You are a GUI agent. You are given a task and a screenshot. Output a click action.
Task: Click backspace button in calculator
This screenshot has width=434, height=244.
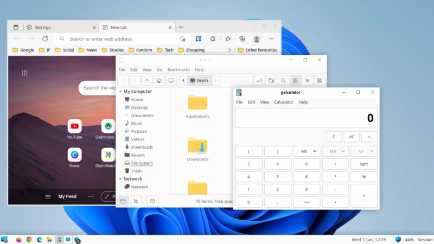(369, 137)
